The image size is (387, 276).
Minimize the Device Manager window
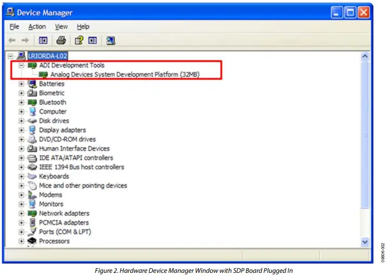click(x=337, y=12)
